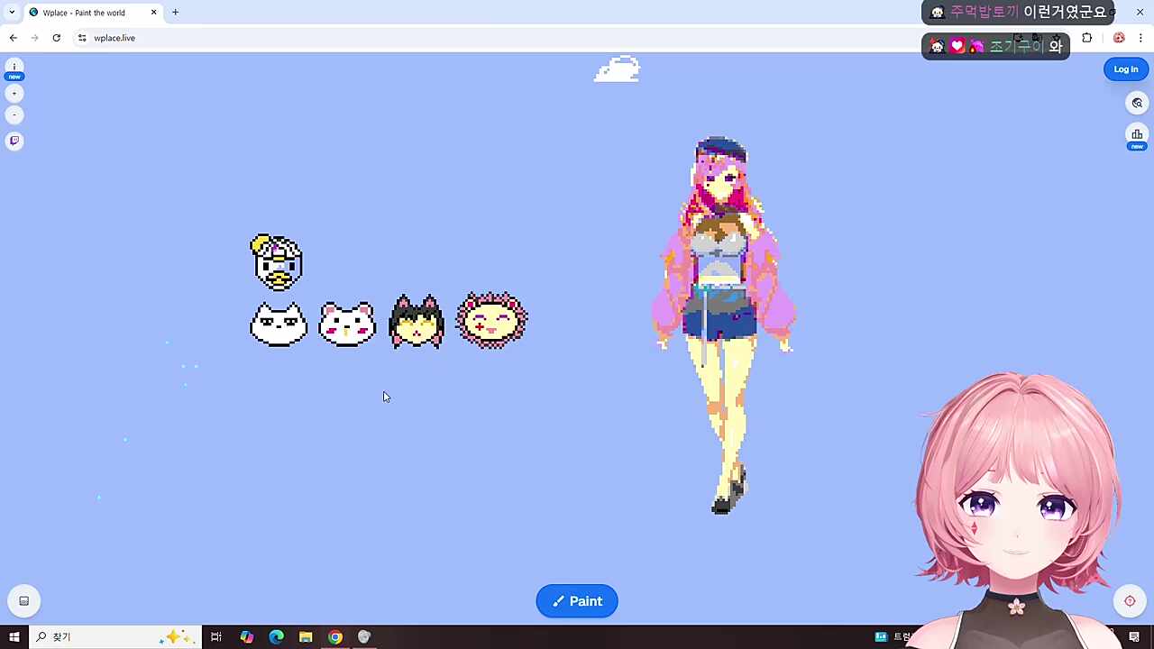Open site information icon in address bar
Viewport: 1154px width, 649px height.
point(82,38)
